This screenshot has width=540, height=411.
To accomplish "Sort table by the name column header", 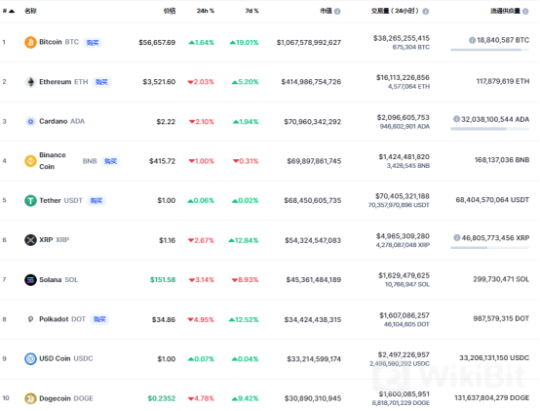I will tap(30, 11).
